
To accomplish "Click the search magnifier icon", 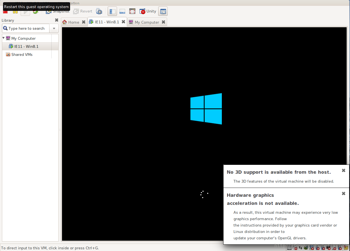I will click(x=6, y=28).
